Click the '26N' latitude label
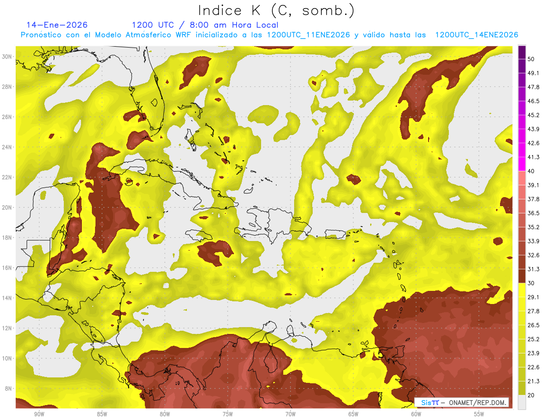Viewport: 543px width, 420px height. coord(8,117)
